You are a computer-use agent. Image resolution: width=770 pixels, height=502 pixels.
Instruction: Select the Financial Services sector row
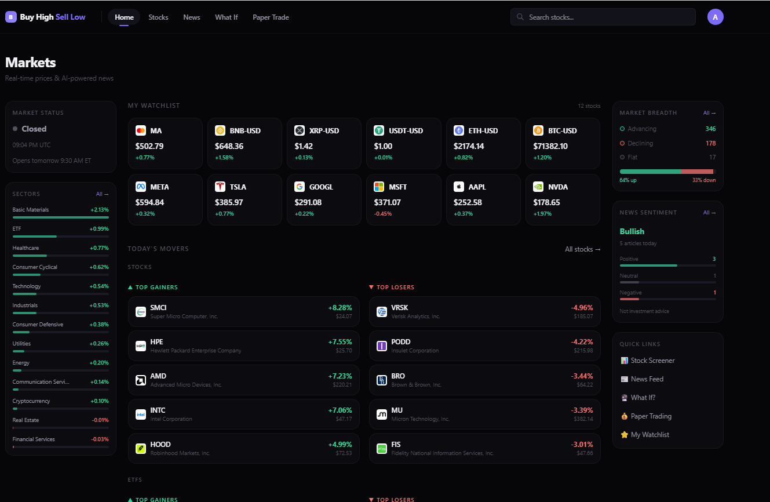[x=61, y=442]
